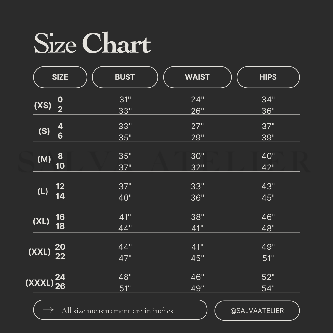Select the (M) size label
The height and width of the screenshot is (333, 333).
44,159
